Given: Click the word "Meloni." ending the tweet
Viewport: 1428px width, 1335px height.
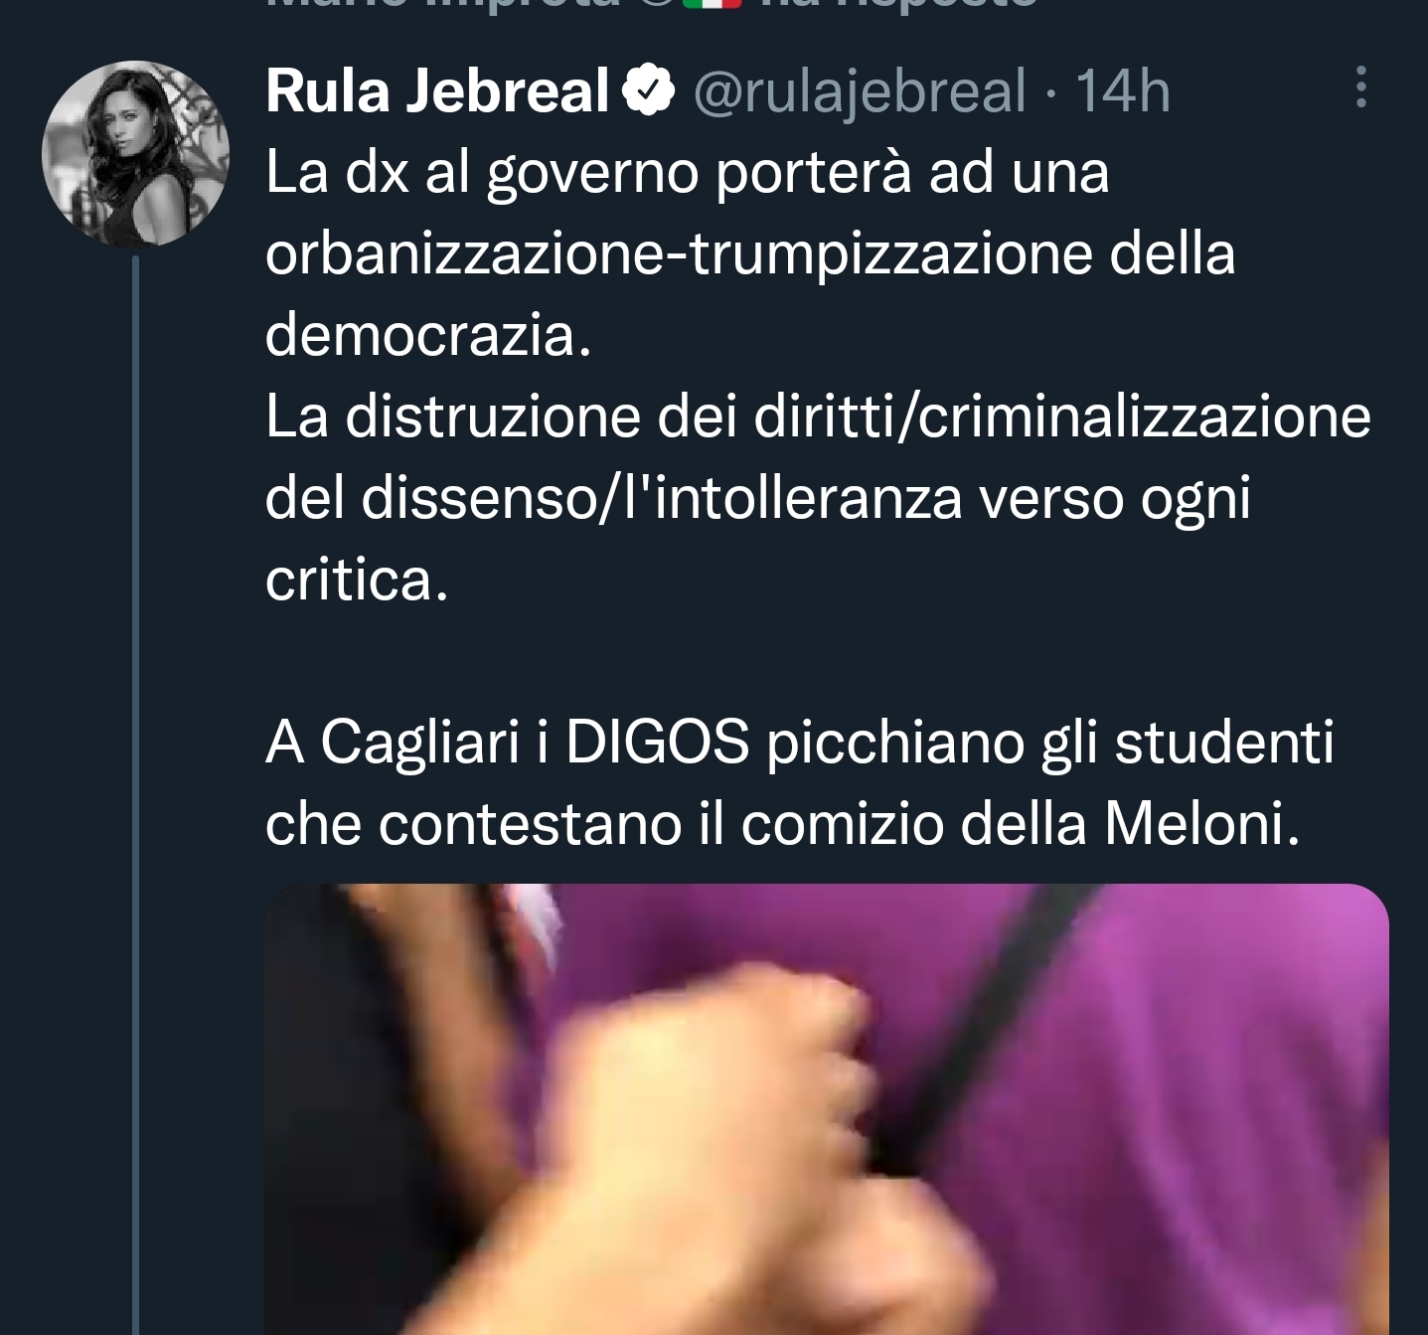Looking at the screenshot, I should 1201,823.
